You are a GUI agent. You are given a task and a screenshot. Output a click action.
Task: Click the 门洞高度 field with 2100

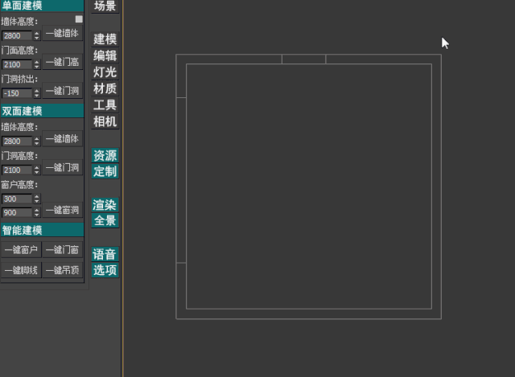(17, 170)
